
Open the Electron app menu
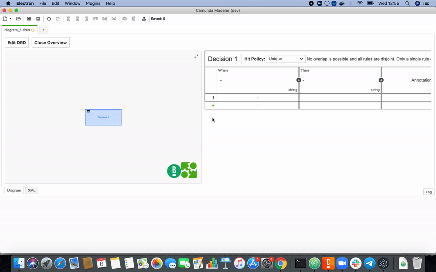click(25, 3)
